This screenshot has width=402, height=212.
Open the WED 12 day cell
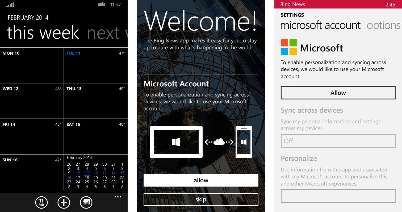click(32, 101)
